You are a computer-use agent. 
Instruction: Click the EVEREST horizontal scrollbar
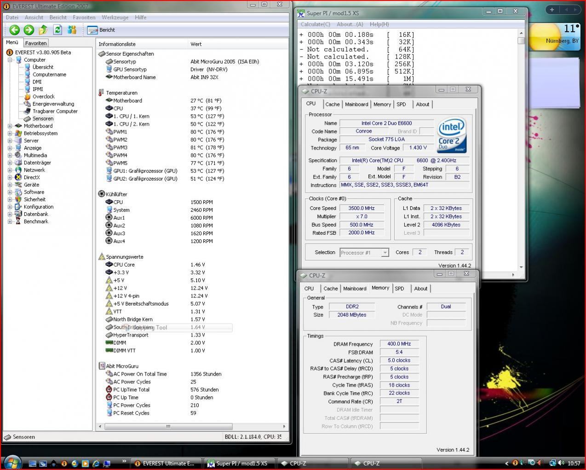[x=168, y=426]
